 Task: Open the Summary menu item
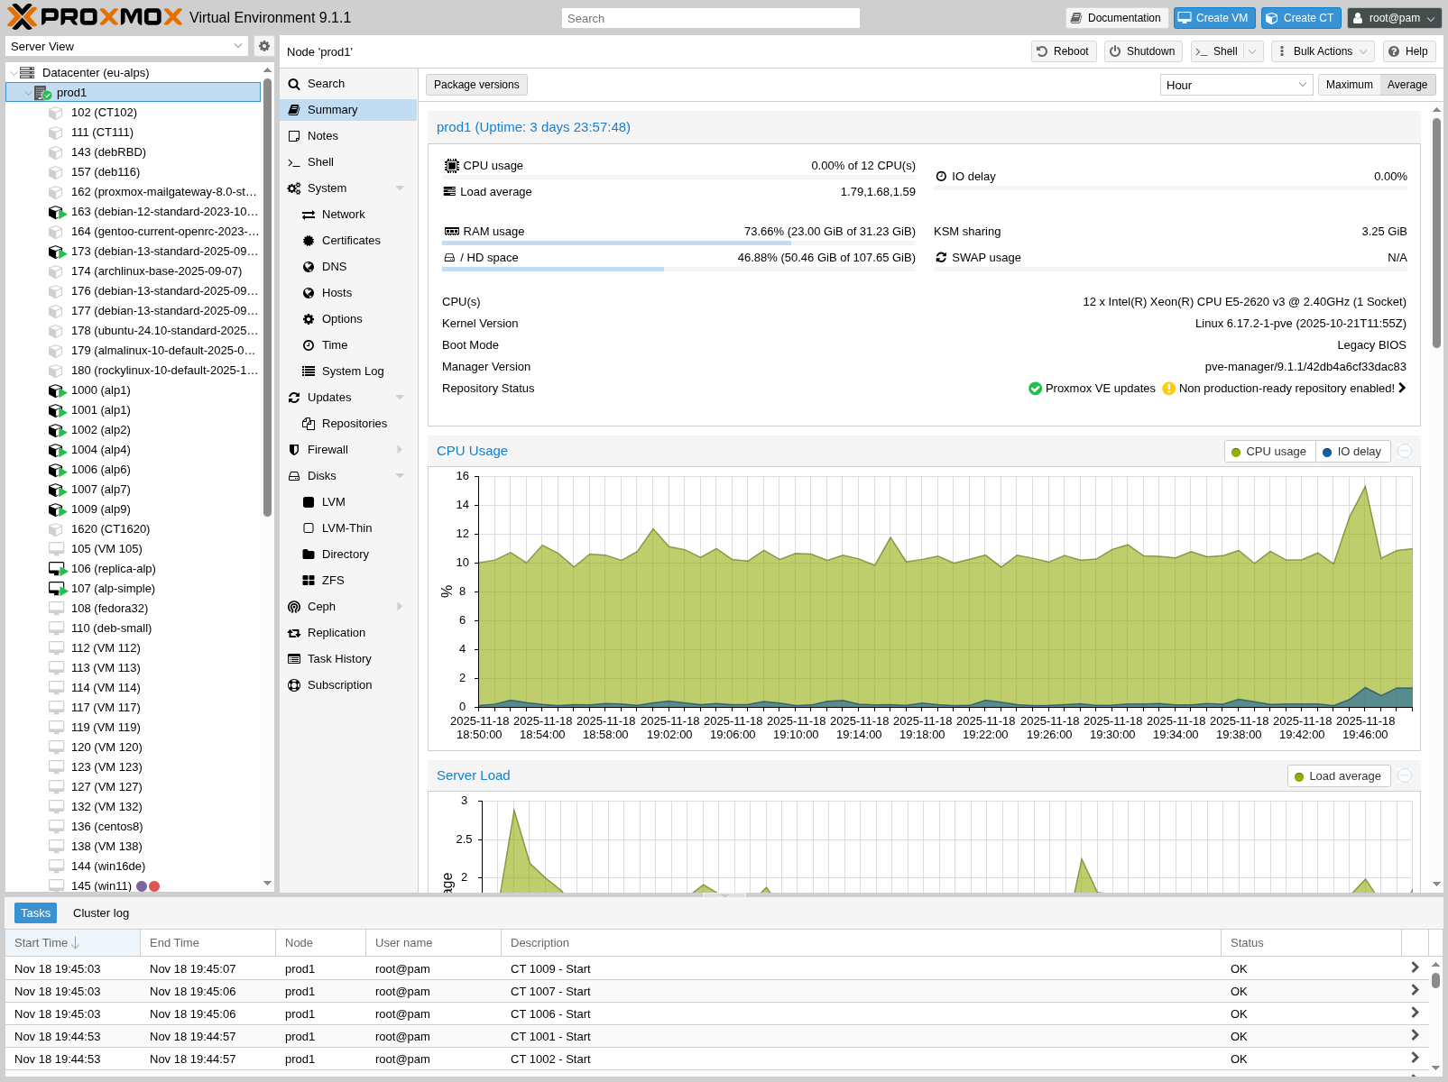(x=334, y=109)
